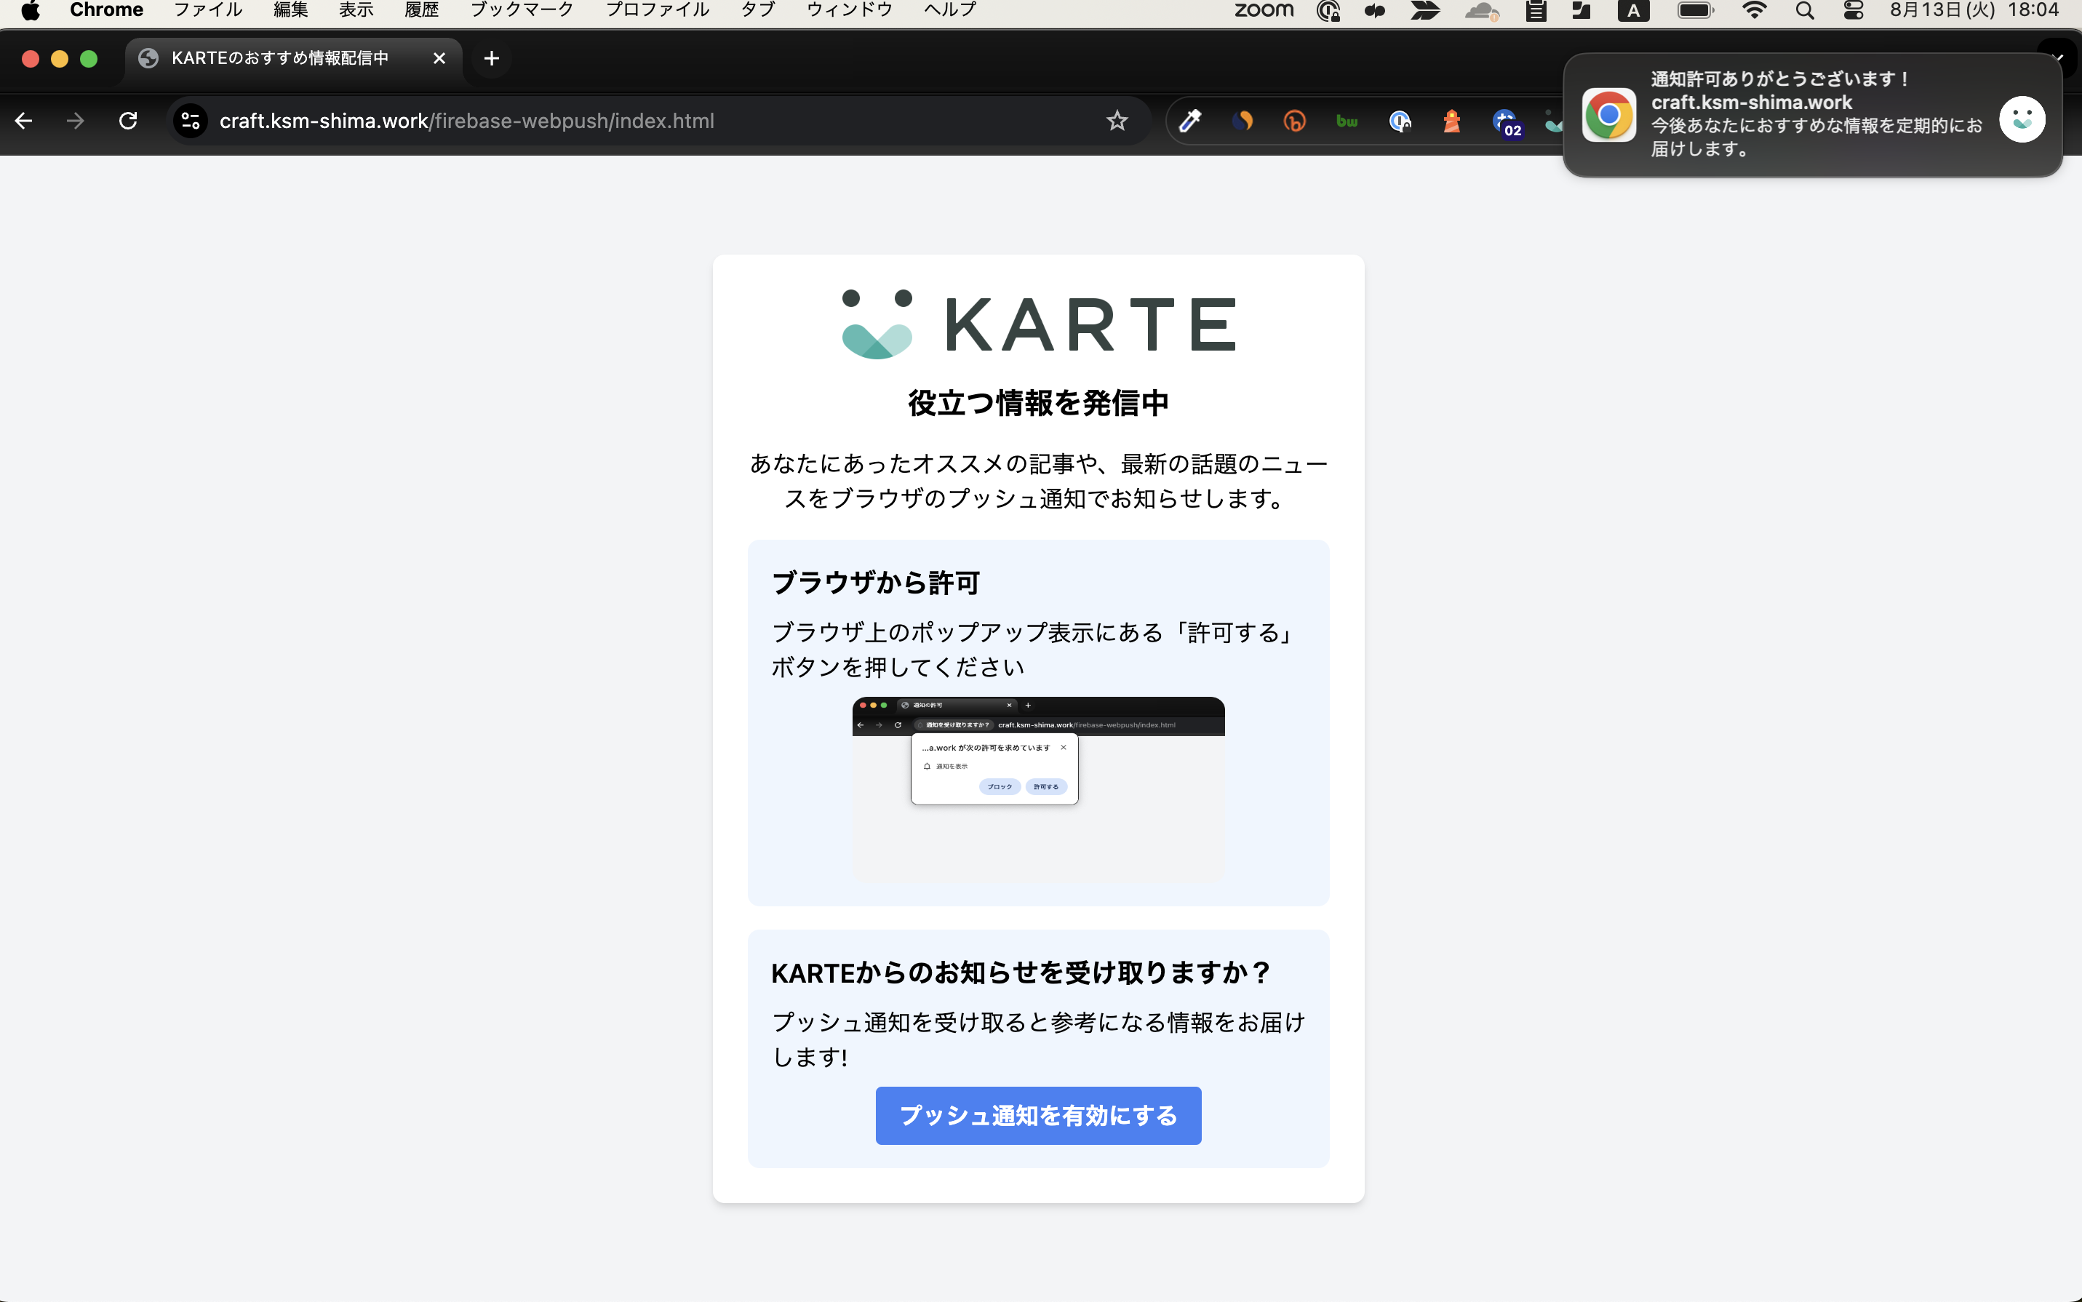Image resolution: width=2082 pixels, height=1302 pixels.
Task: Open the ColorZilla eyedropper extension
Action: pos(1189,121)
